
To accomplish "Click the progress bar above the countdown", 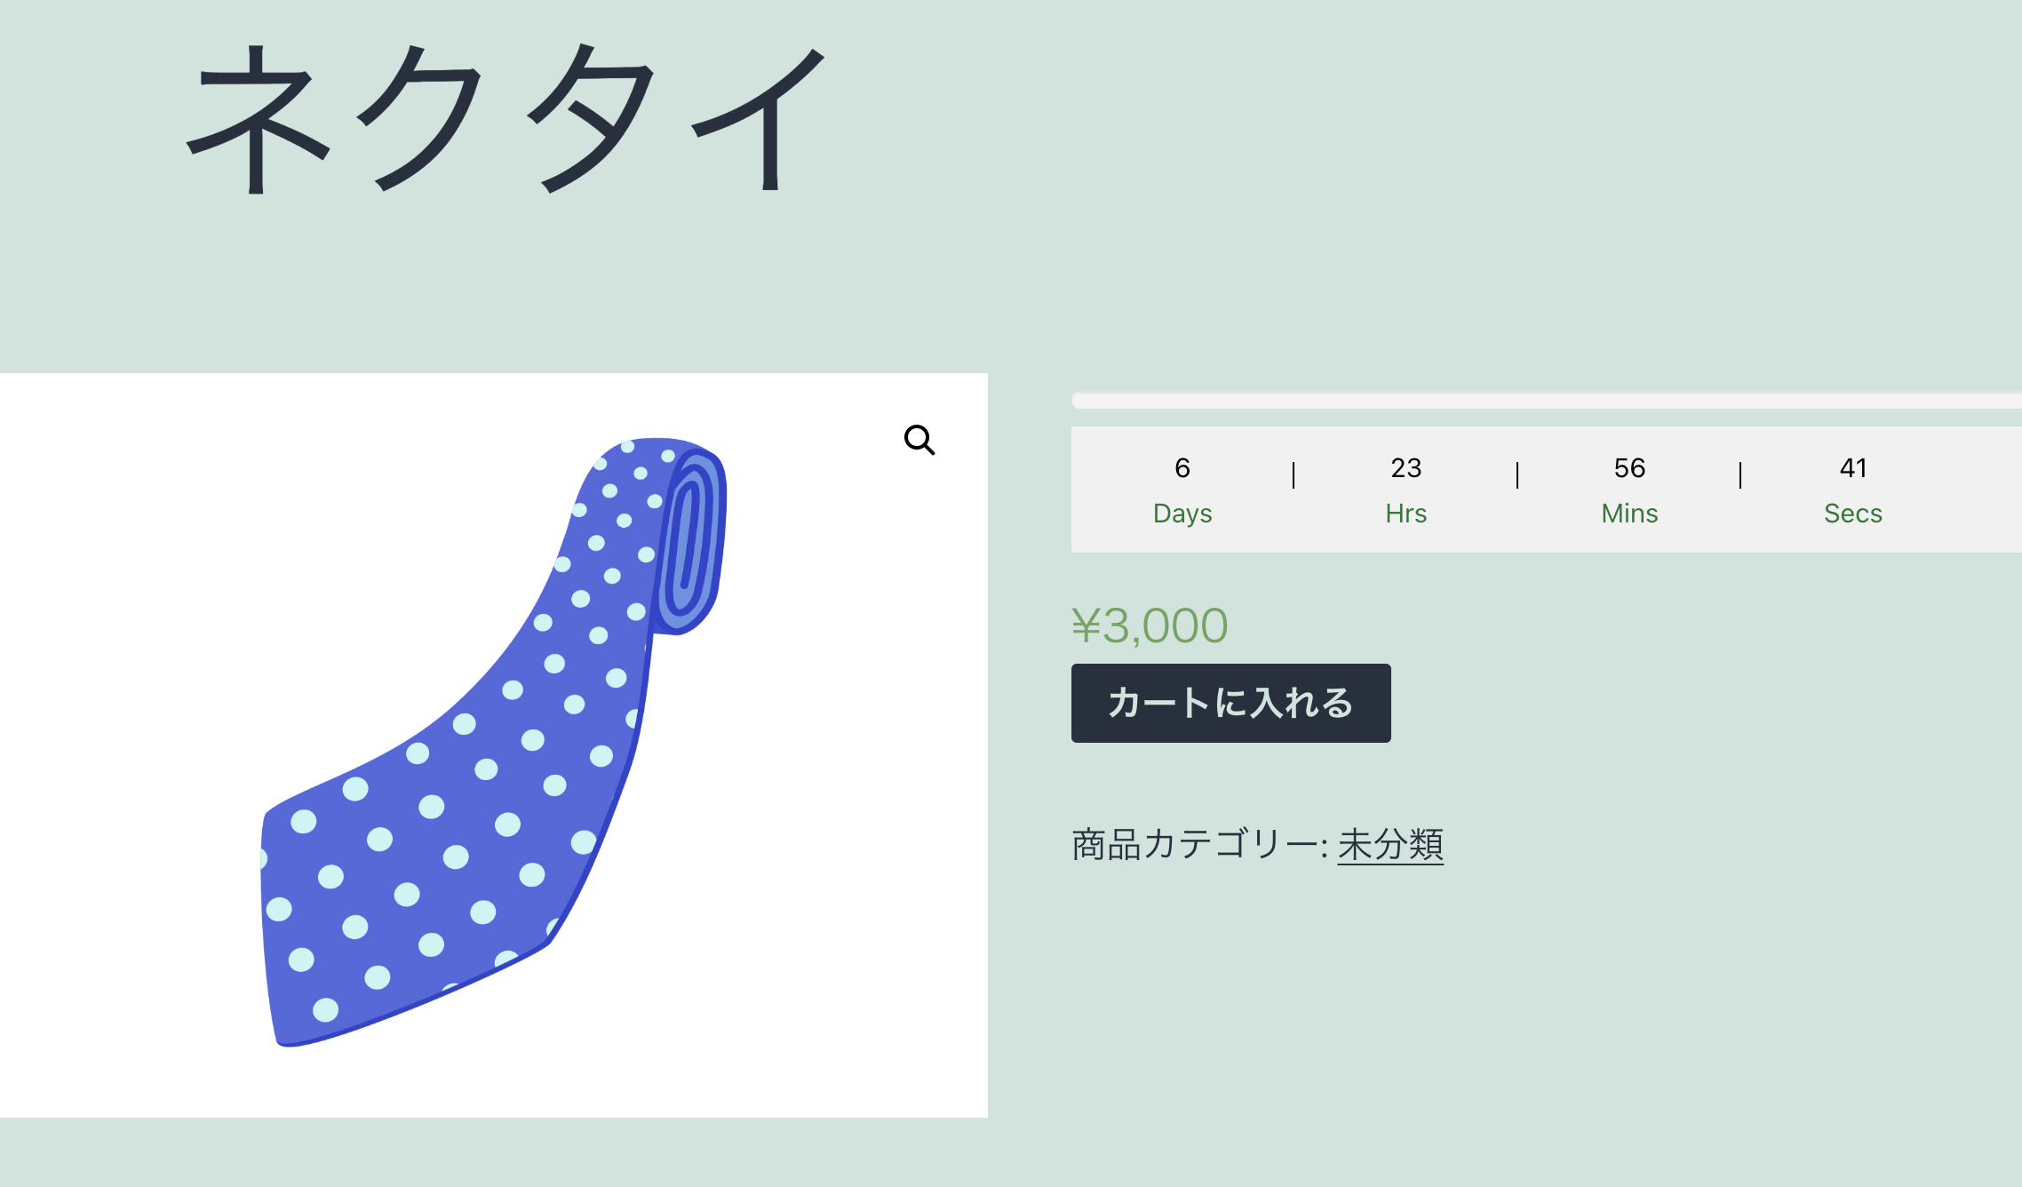I will point(1547,401).
